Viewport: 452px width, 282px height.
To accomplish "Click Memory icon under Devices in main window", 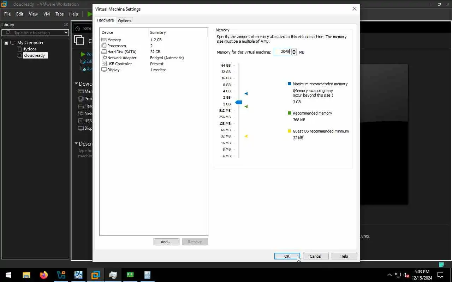I will 81,91.
